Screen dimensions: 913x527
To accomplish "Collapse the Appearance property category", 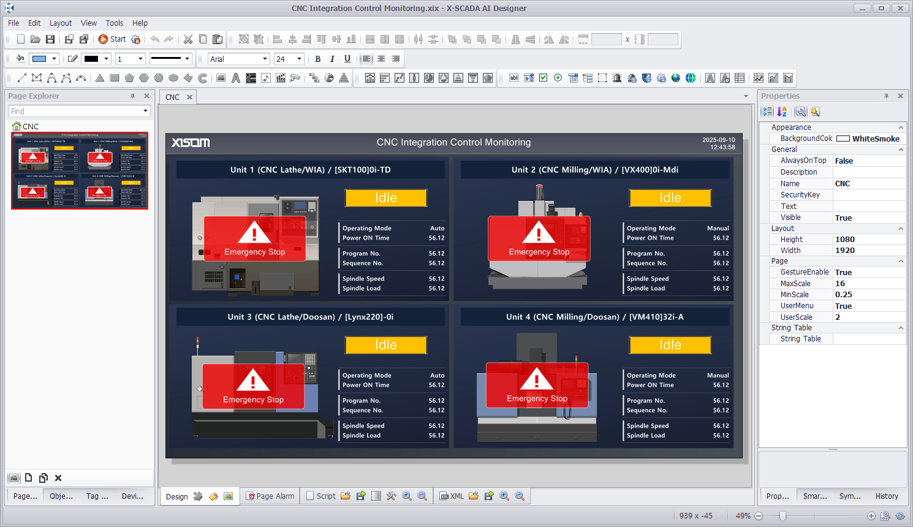I will [901, 127].
